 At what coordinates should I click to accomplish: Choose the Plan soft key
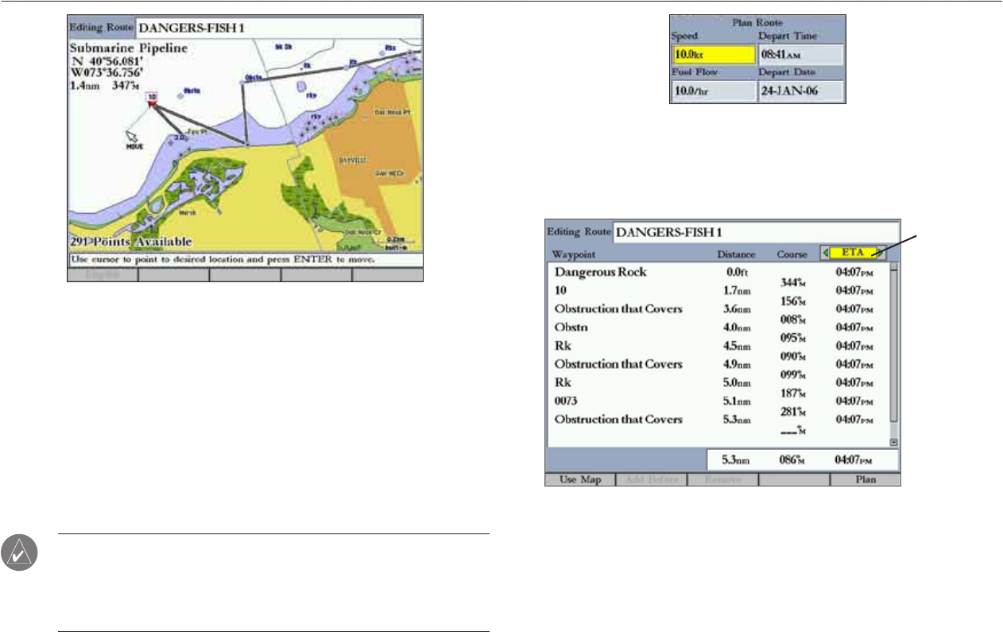(x=866, y=480)
